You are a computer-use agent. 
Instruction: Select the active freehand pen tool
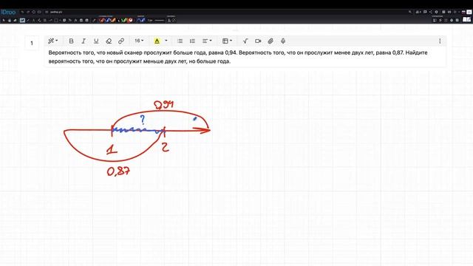pyautogui.click(x=22, y=20)
